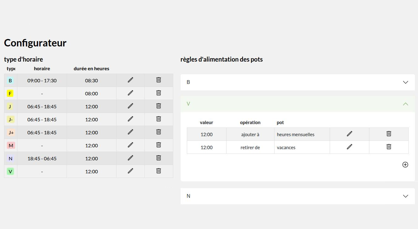Delete the N night schedule row
The height and width of the screenshot is (229, 418).
click(x=158, y=158)
